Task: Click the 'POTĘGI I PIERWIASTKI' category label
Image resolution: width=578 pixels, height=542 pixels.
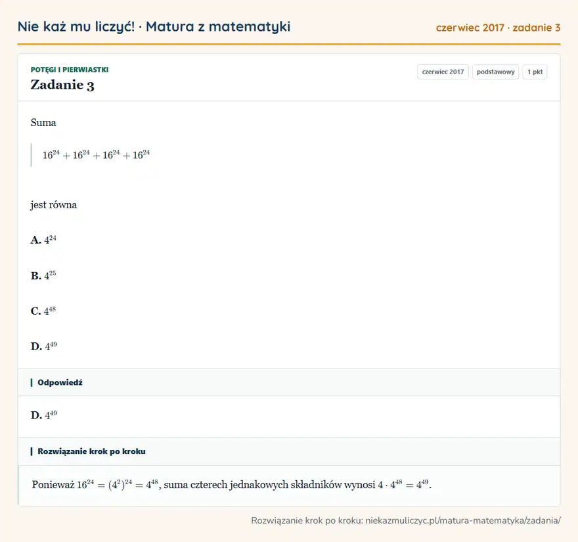Action: [70, 70]
